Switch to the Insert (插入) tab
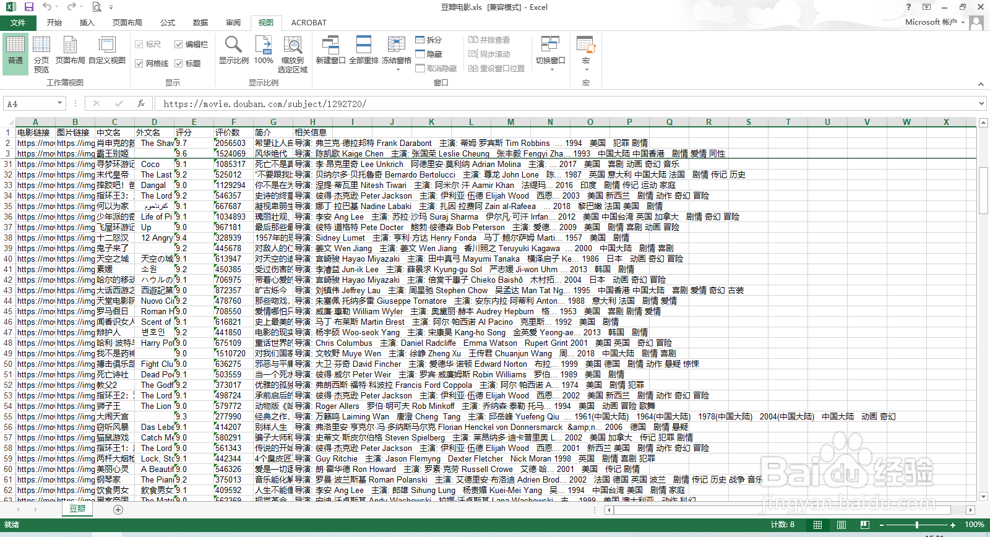This screenshot has width=990, height=537. coord(87,22)
